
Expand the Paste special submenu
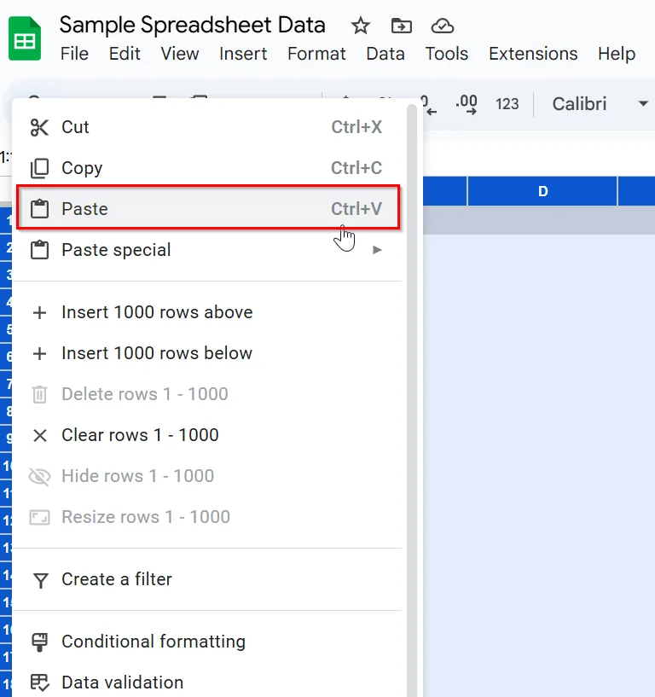(x=207, y=250)
